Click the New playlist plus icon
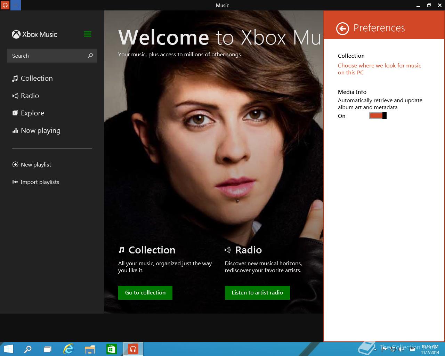 tap(15, 164)
